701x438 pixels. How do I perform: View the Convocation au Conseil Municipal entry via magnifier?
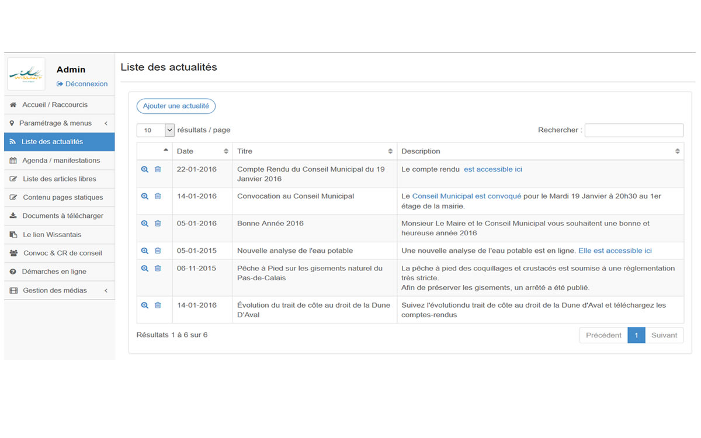145,196
